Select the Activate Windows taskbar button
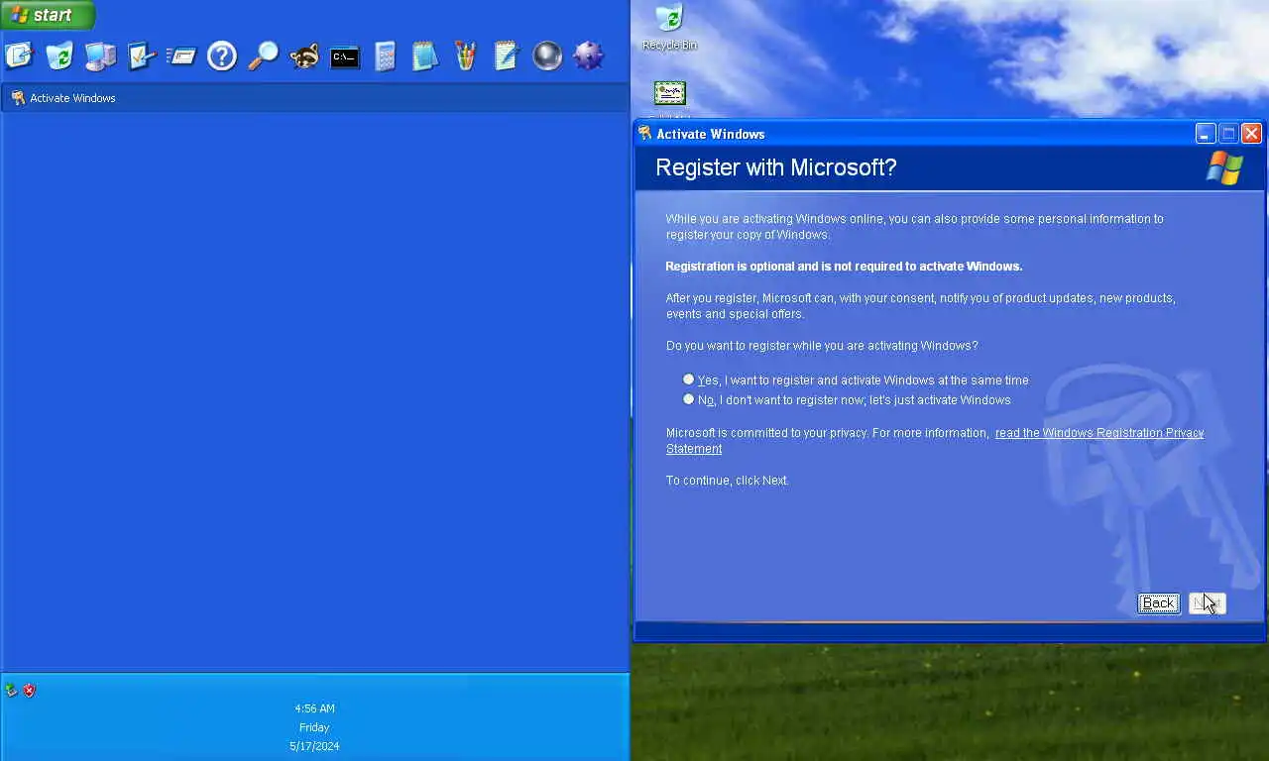The width and height of the screenshot is (1269, 761). (x=314, y=98)
